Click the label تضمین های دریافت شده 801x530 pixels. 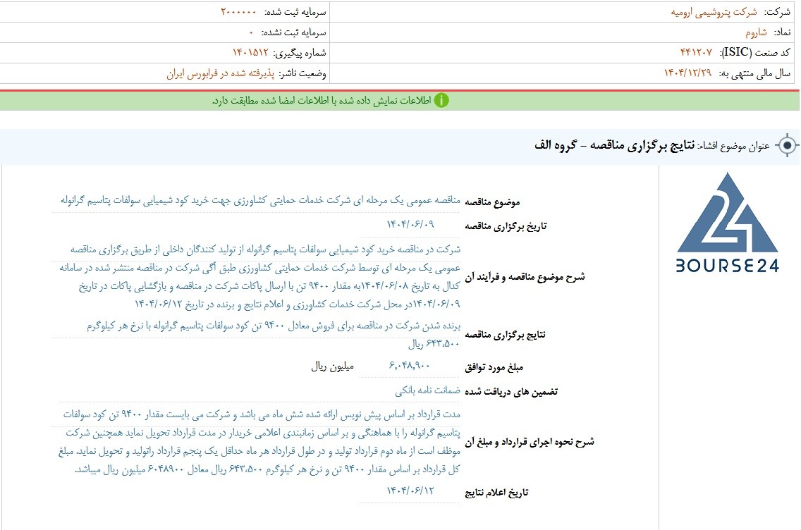tap(510, 392)
